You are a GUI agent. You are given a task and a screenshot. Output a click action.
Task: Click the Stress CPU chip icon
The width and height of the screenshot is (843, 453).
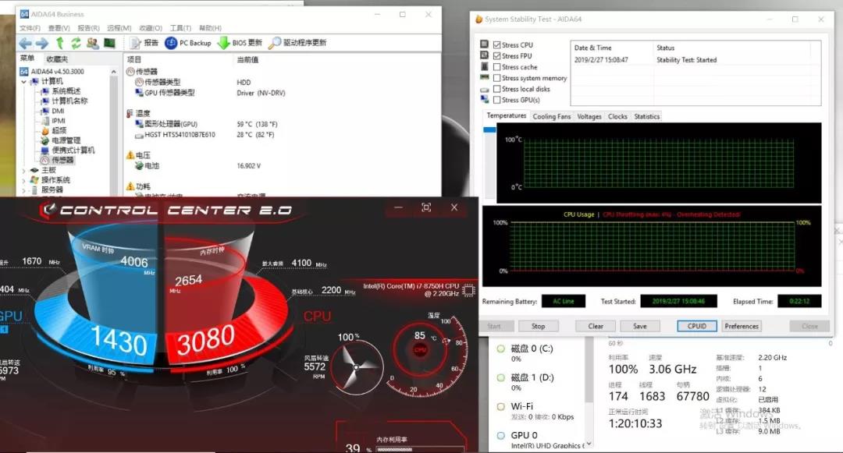pyautogui.click(x=485, y=44)
